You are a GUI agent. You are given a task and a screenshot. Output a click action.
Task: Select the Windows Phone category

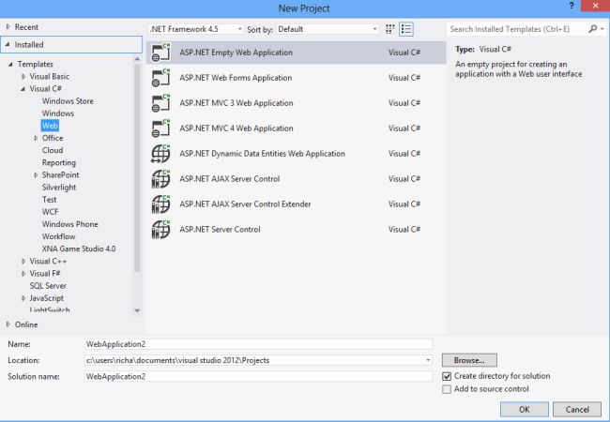pos(70,224)
